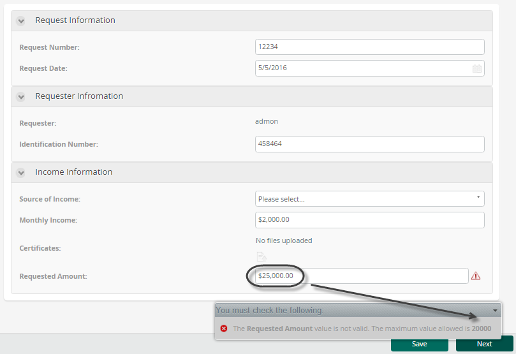Click the Request Date field

tap(369, 68)
